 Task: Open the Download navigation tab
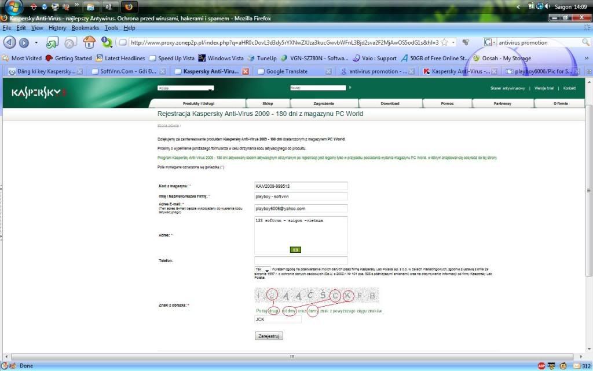tap(390, 103)
